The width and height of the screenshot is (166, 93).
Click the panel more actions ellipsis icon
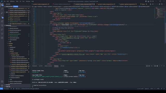[160, 66]
